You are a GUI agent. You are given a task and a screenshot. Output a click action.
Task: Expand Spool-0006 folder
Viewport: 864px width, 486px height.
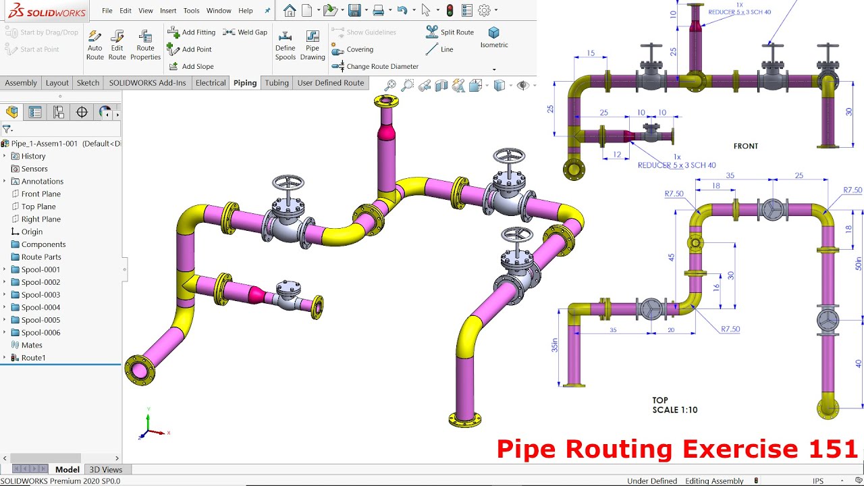[x=5, y=333]
